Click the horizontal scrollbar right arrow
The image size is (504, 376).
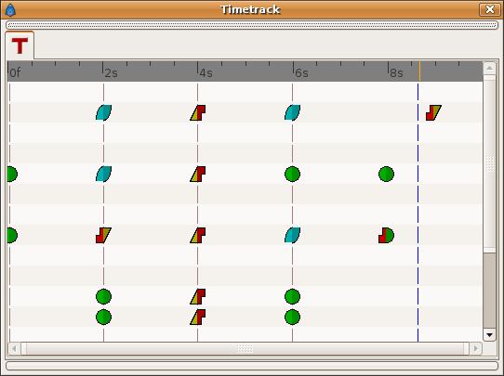click(475, 348)
